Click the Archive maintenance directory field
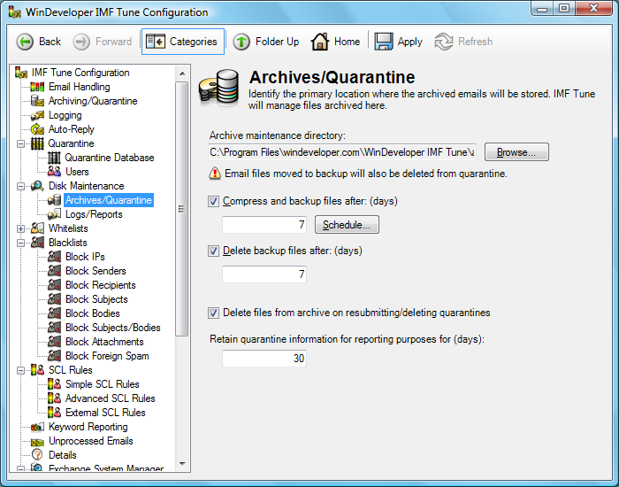Image resolution: width=619 pixels, height=487 pixels. 342,152
